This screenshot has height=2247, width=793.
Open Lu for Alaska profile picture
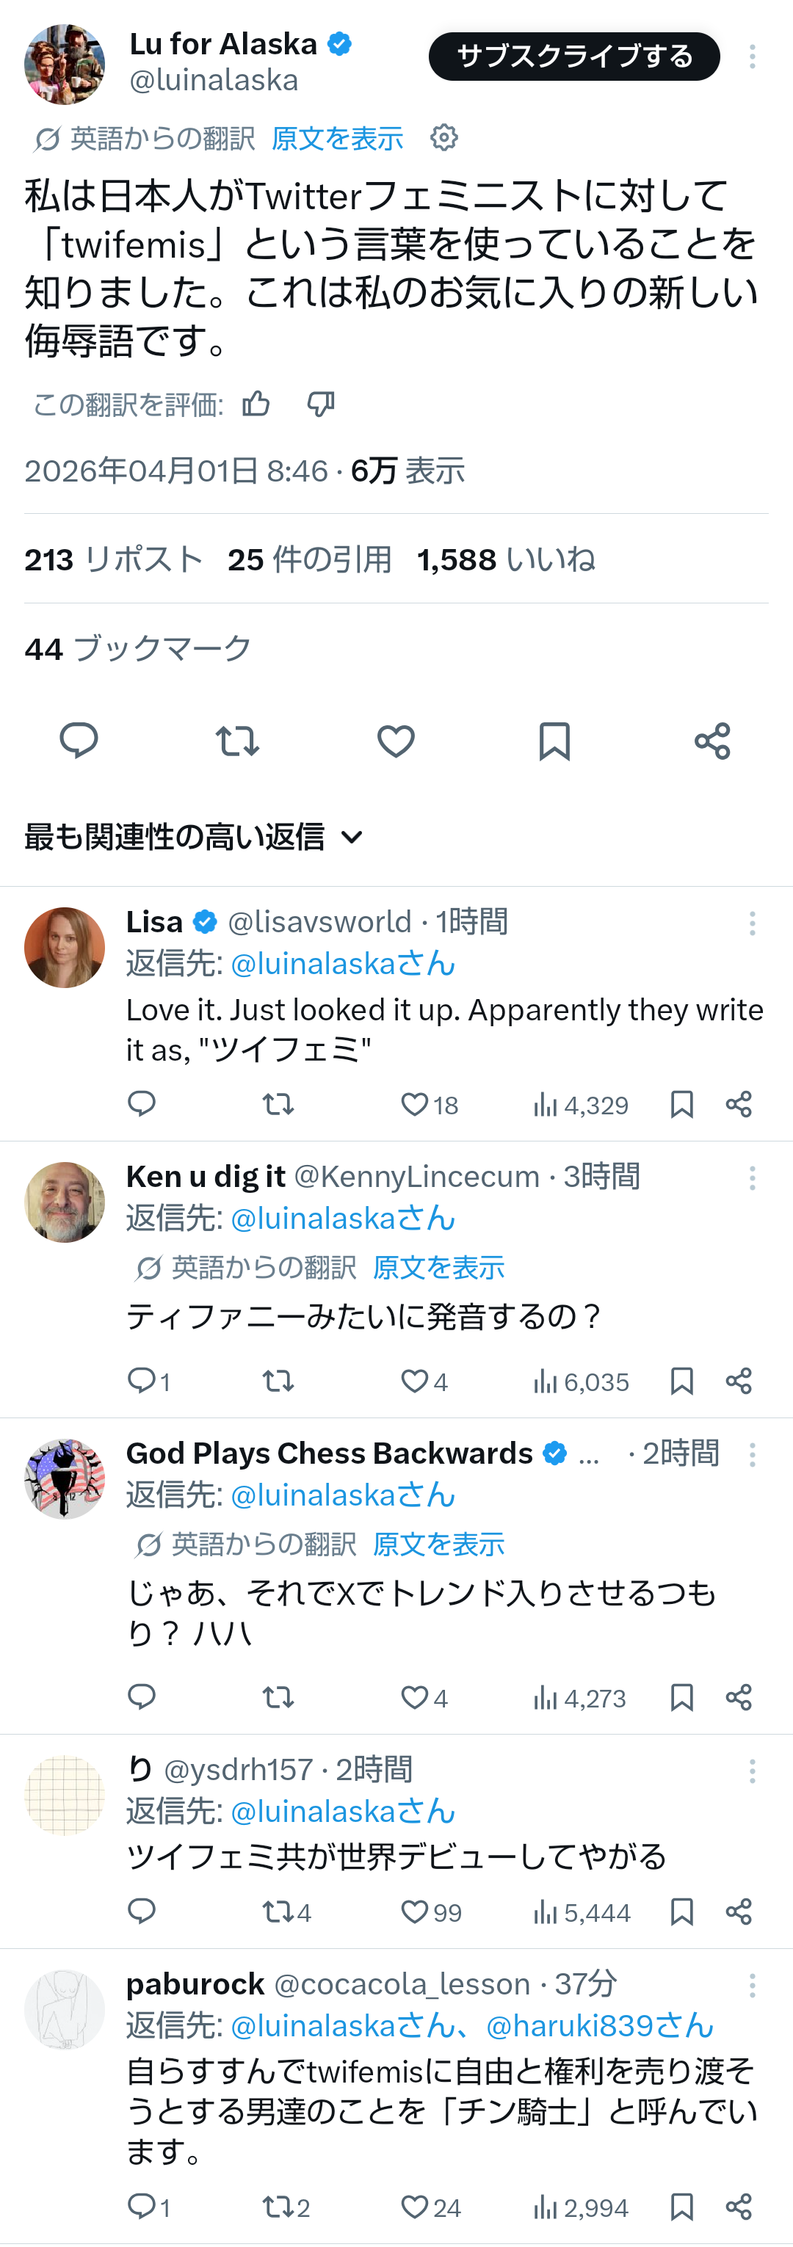click(65, 63)
